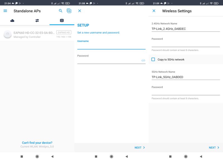
Task: Tap Bluetooth icon in 21:09 status bar
Action: [200, 3]
